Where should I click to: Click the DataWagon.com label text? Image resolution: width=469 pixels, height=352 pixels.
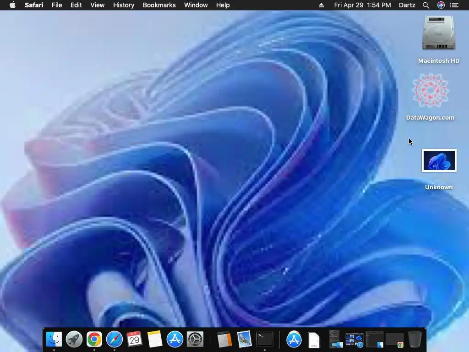pos(430,118)
